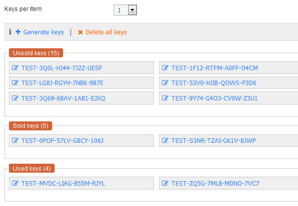Select sold key TEST-S3NR-TZAI-GK1V-BJWP
Screen dimensions: 298x206
(x=214, y=141)
